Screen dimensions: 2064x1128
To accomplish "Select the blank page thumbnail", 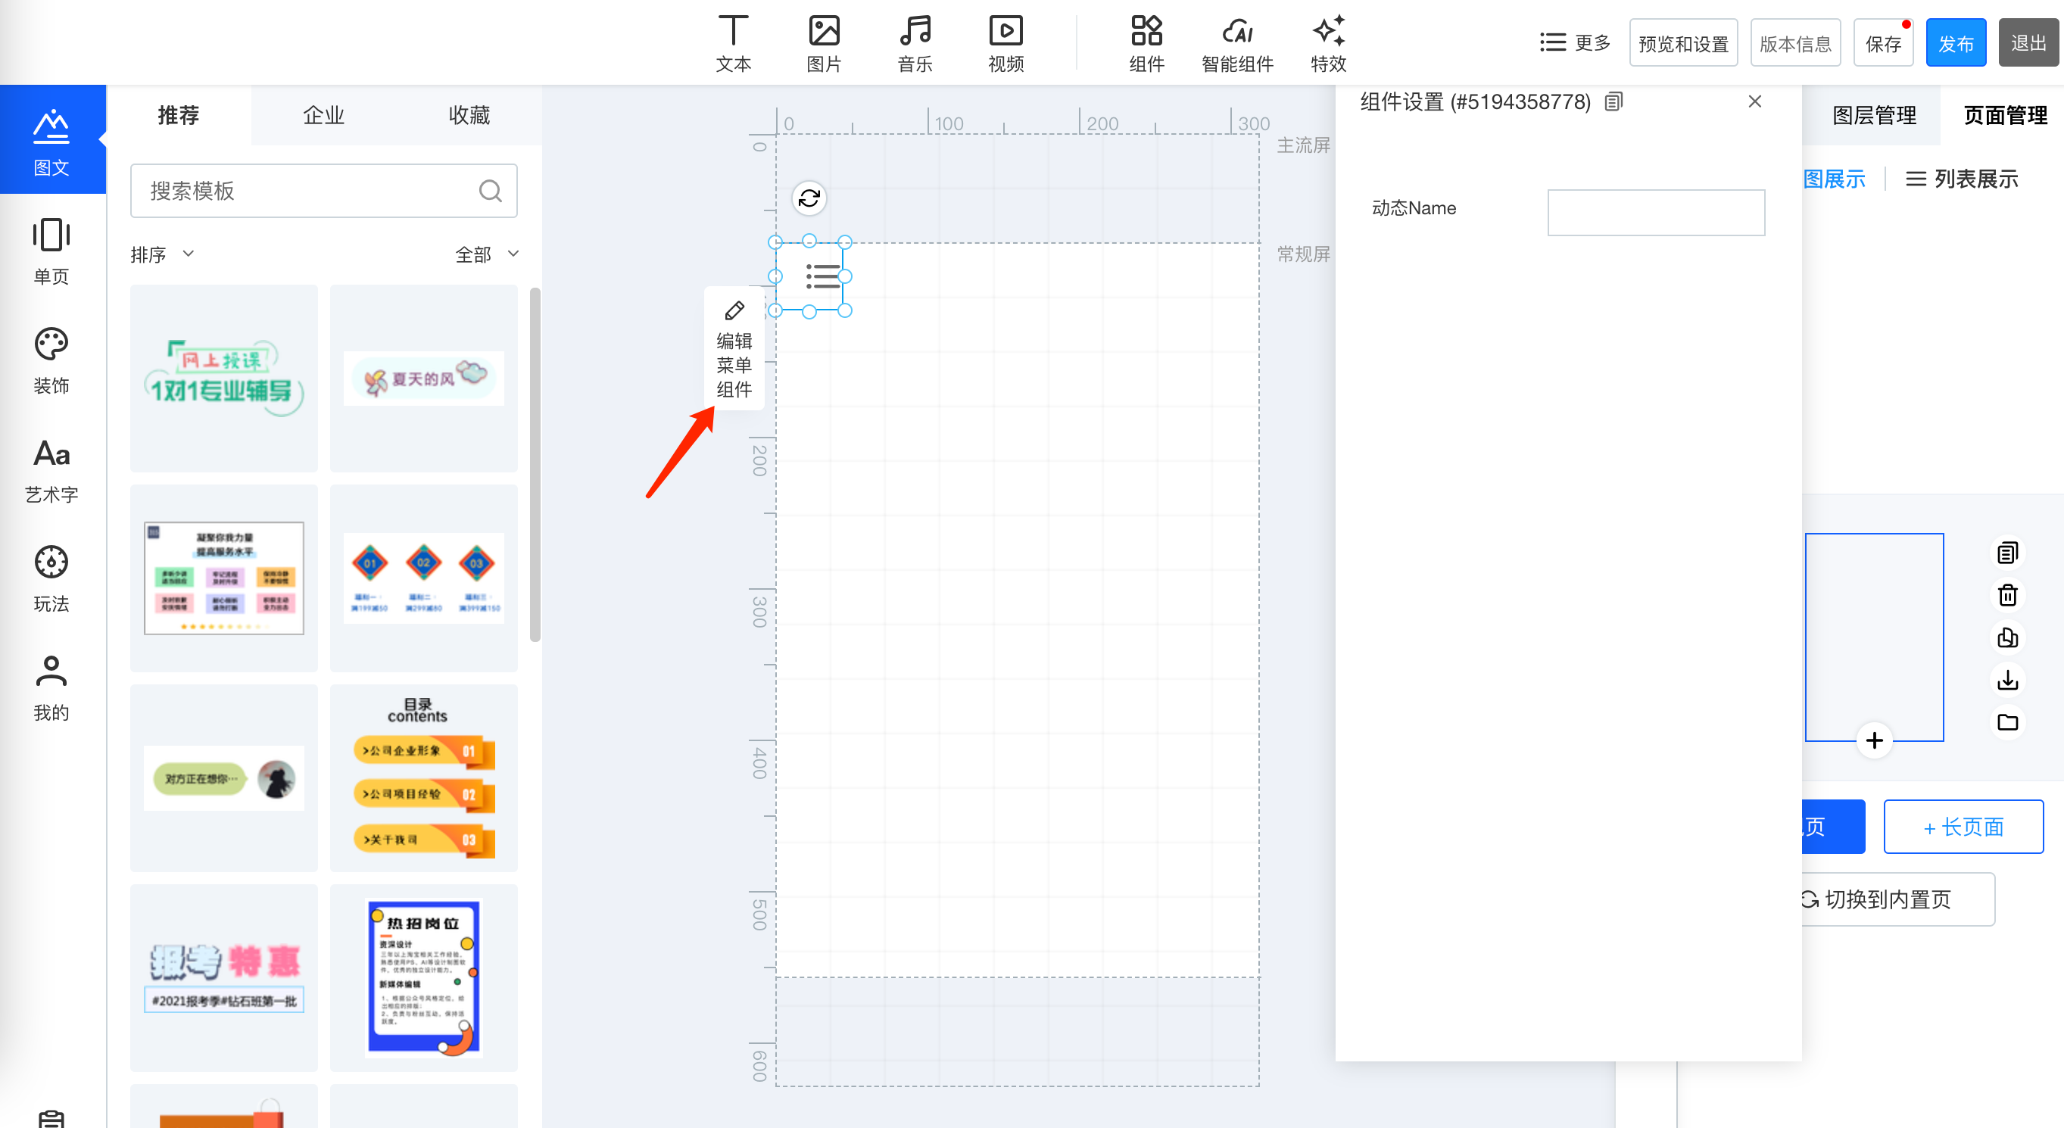I will [1874, 637].
